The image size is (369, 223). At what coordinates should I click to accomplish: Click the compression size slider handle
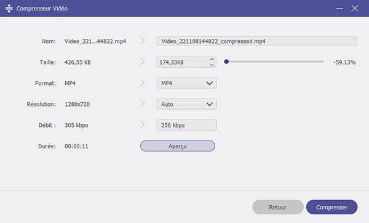[x=226, y=62]
